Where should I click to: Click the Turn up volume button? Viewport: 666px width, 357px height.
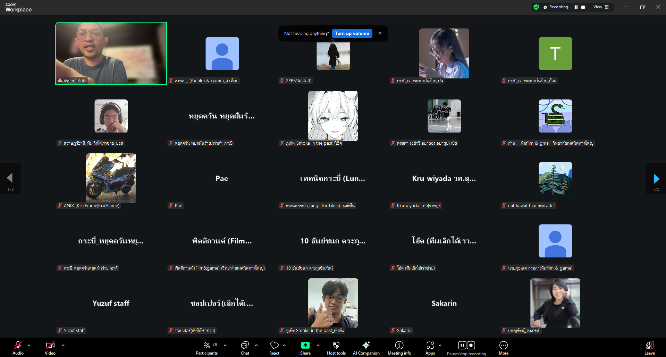coord(352,34)
